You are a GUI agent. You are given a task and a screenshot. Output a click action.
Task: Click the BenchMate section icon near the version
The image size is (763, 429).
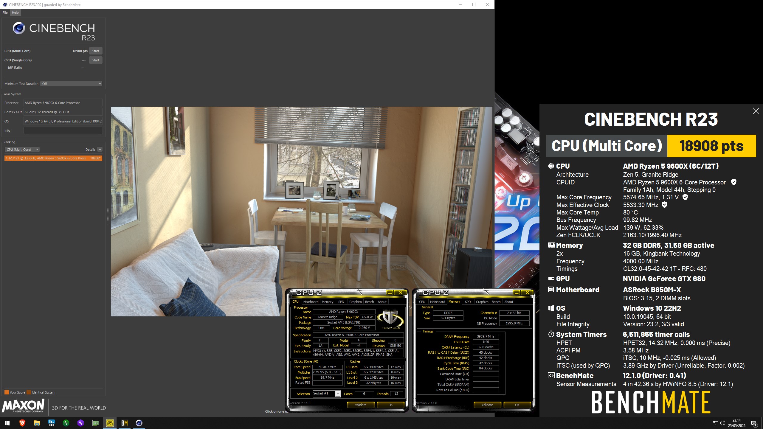point(551,375)
